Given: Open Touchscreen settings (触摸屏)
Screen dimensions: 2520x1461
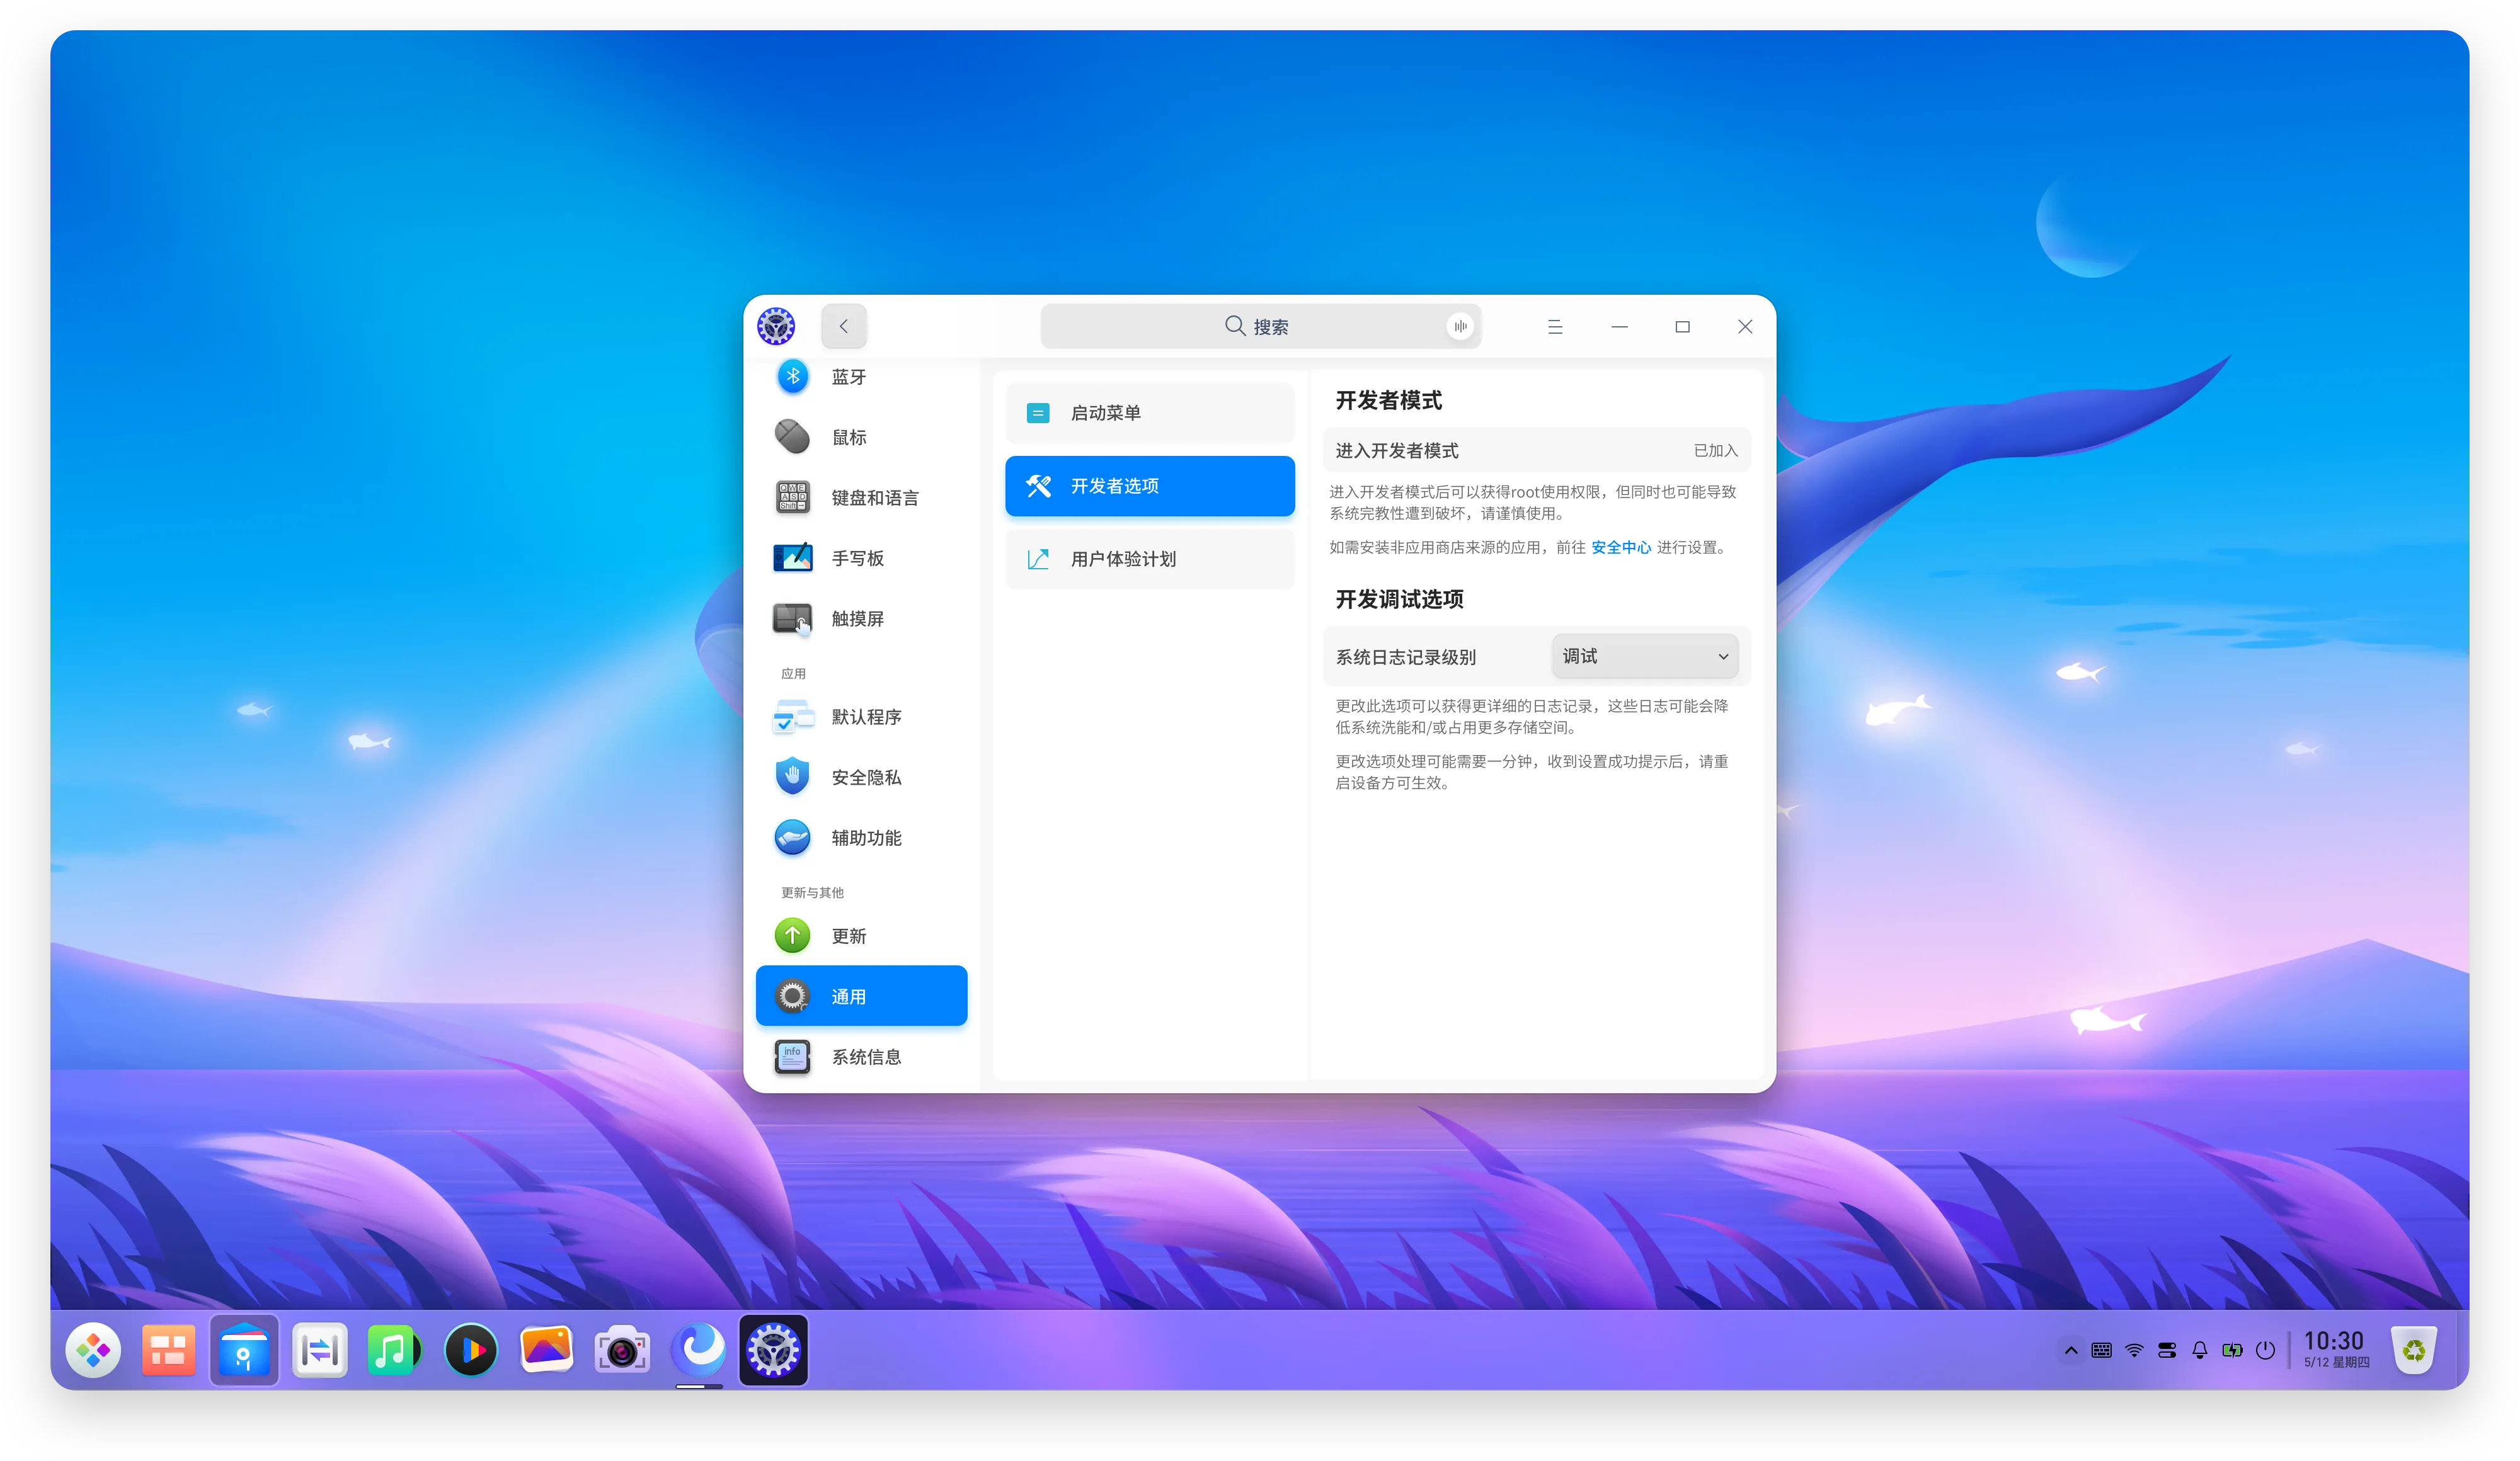Looking at the screenshot, I should tap(862, 618).
